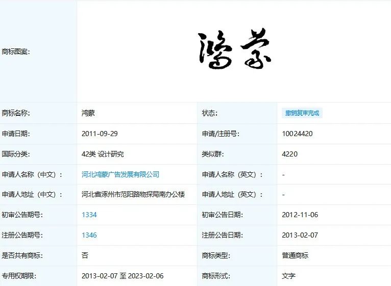
Task: Click the 鸿蒙 calligraphy trademark image
Action: 234,49
